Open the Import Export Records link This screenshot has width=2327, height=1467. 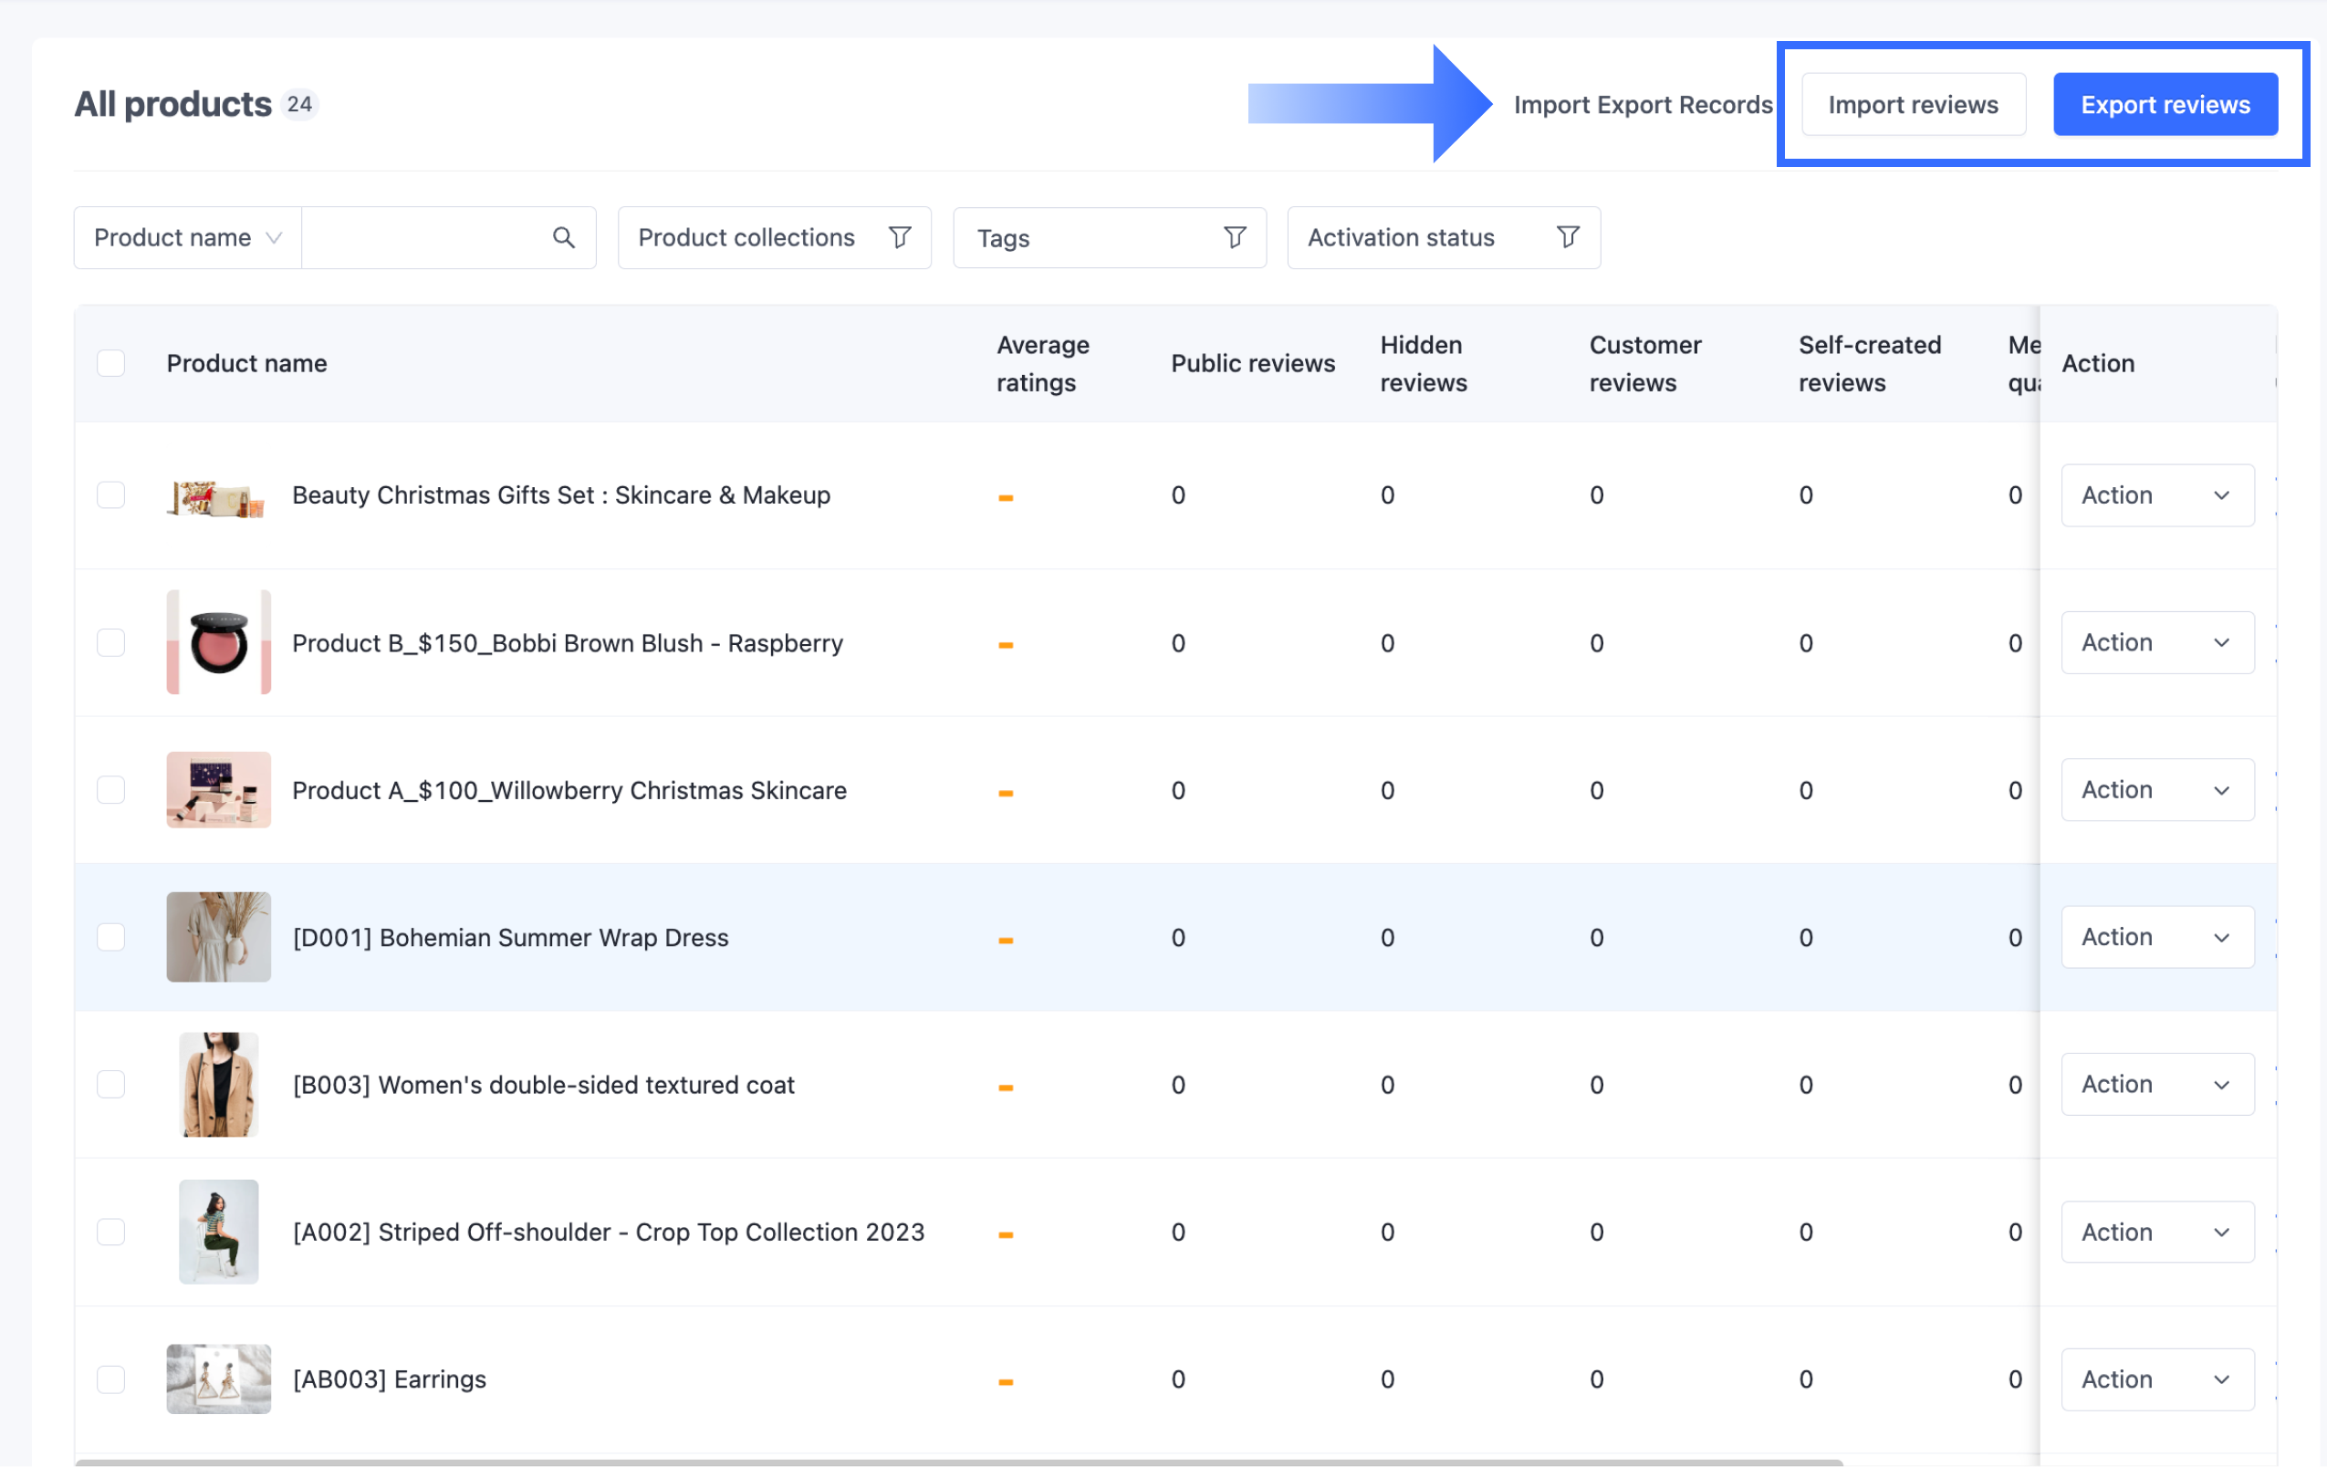tap(1642, 104)
